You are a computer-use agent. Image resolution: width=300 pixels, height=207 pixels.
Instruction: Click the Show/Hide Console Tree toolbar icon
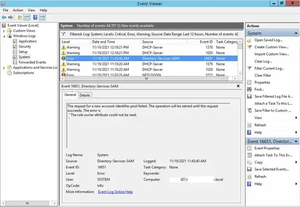(27, 18)
